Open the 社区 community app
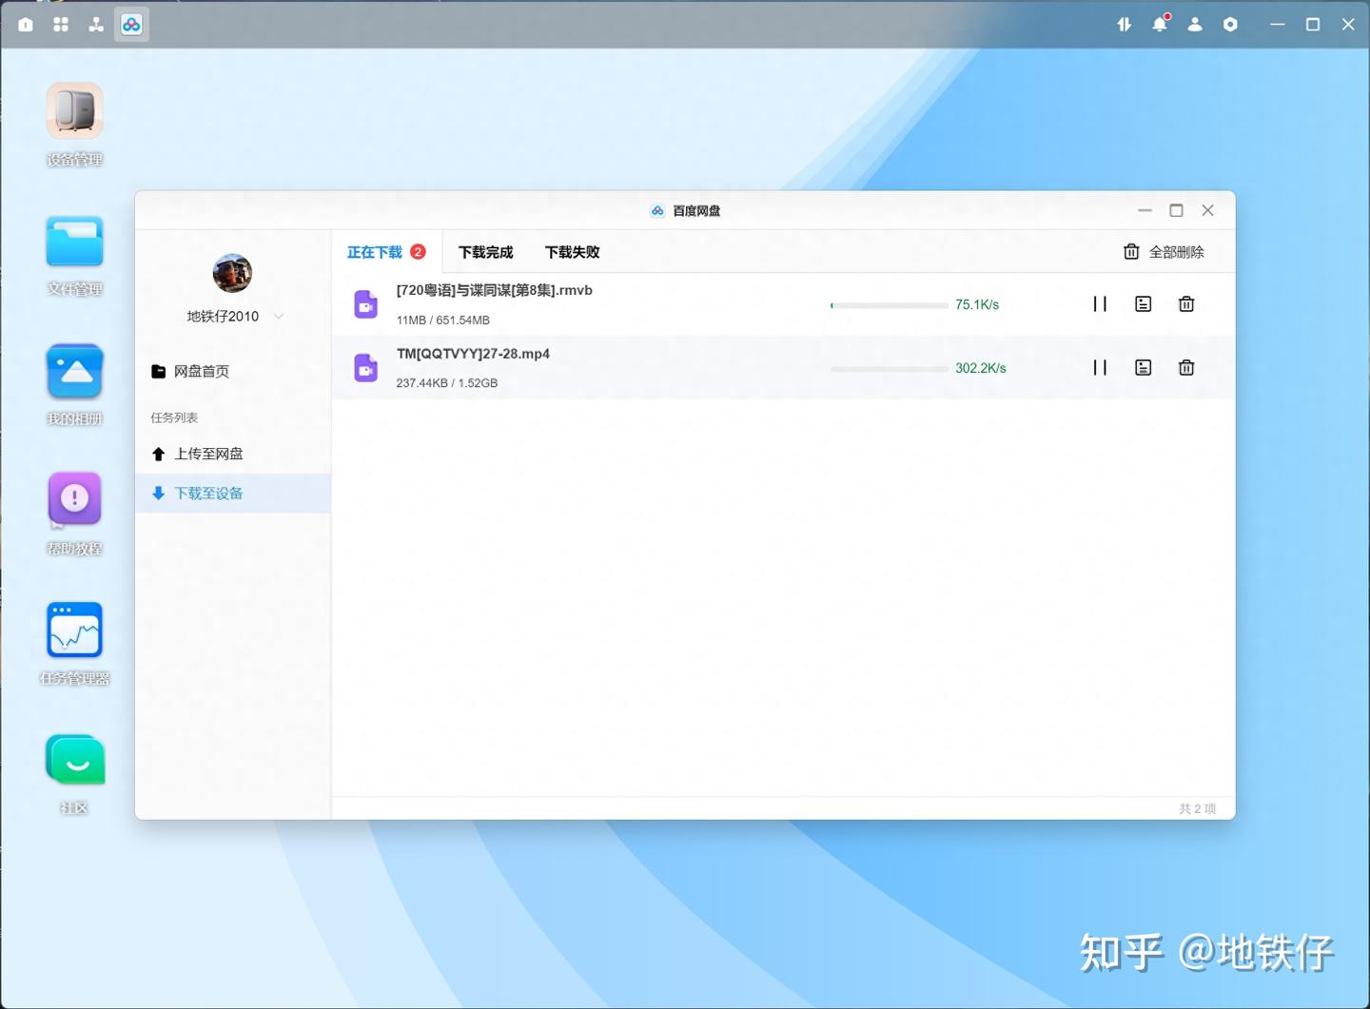1370x1009 pixels. (74, 760)
